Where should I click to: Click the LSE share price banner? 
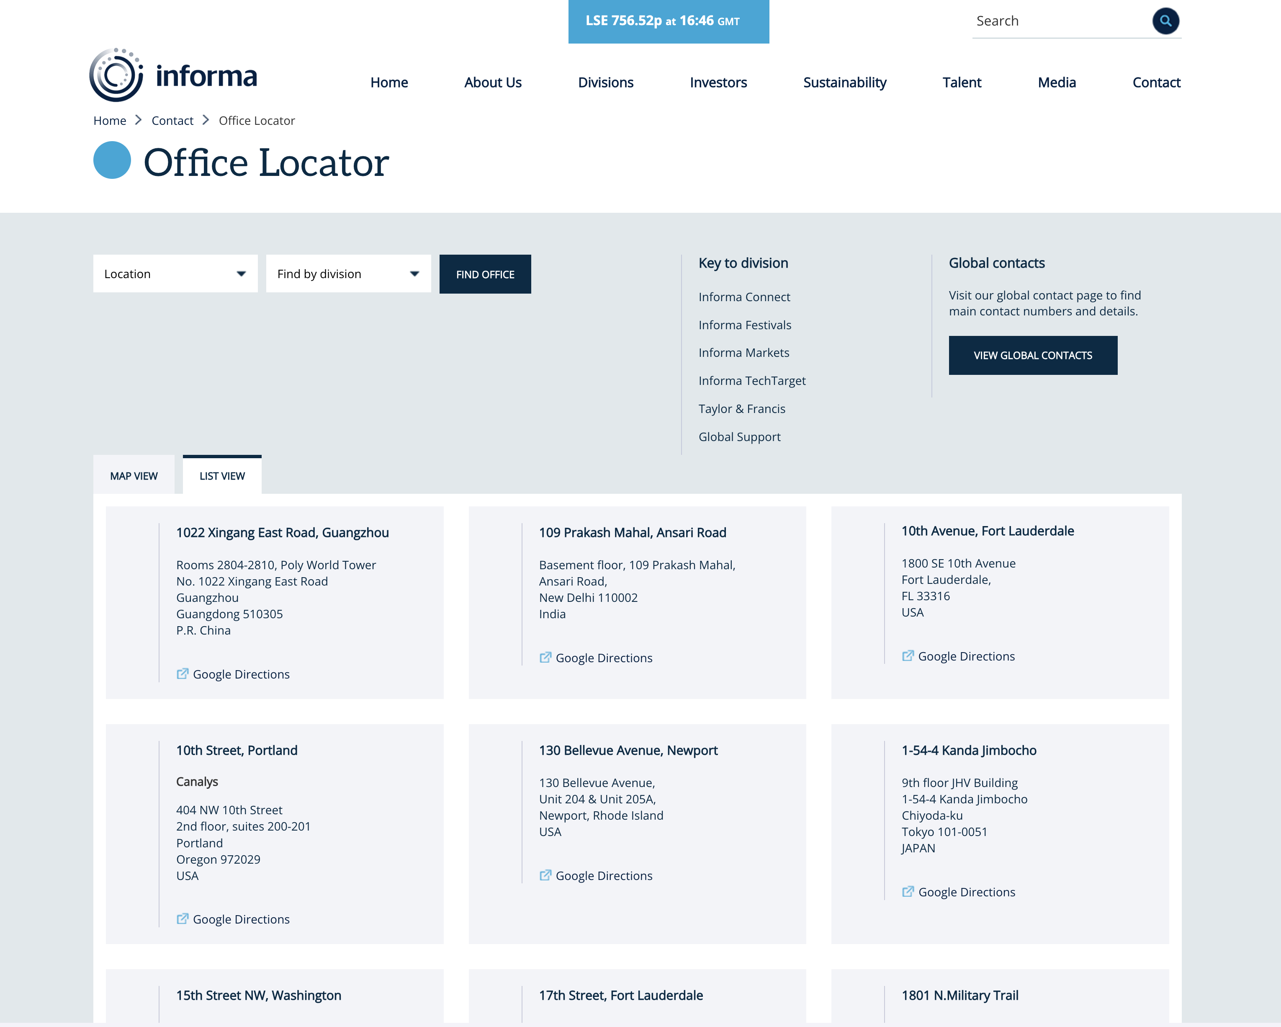click(x=669, y=21)
